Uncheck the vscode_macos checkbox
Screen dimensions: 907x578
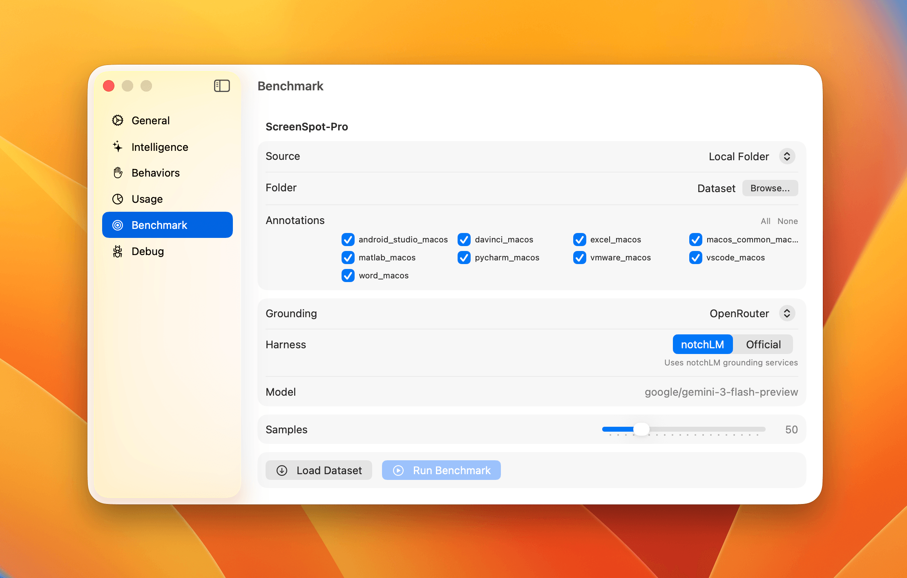pos(696,258)
